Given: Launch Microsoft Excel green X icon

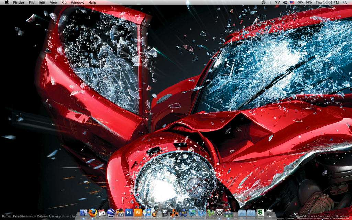Looking at the screenshot, I should click(210, 212).
